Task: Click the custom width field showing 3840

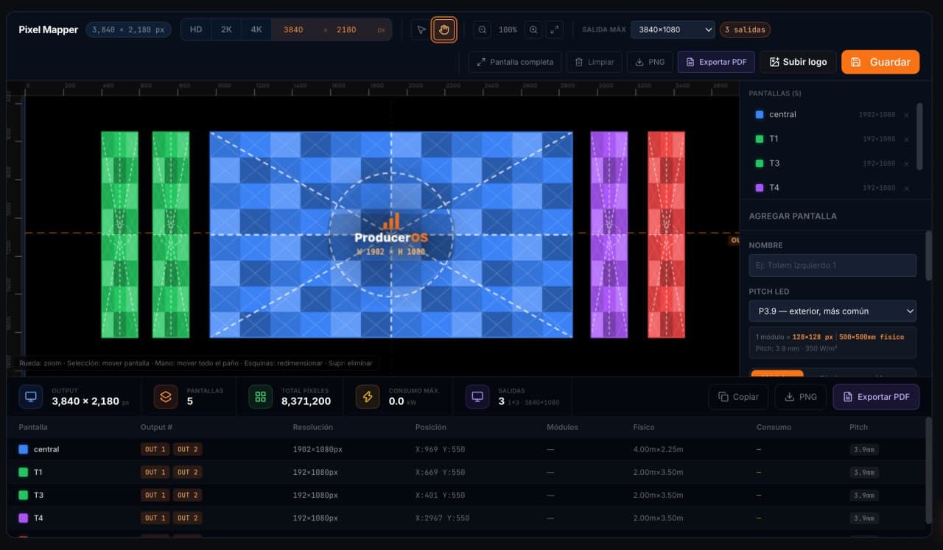Action: coord(293,30)
